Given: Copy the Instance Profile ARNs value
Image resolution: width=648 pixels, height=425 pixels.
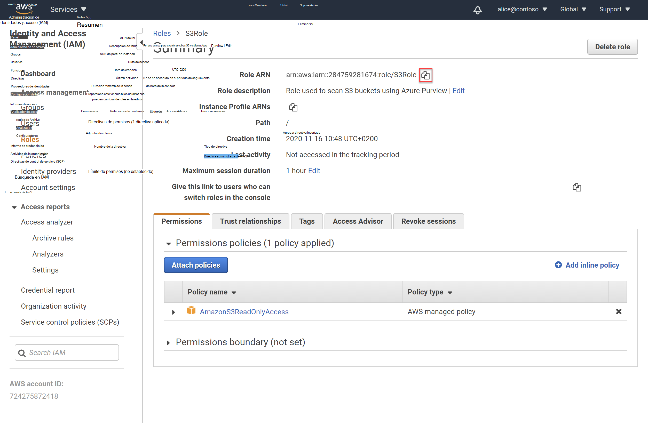Looking at the screenshot, I should pyautogui.click(x=293, y=107).
